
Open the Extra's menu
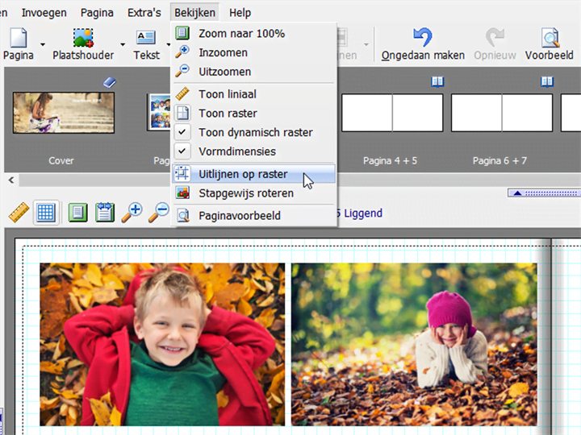point(144,13)
